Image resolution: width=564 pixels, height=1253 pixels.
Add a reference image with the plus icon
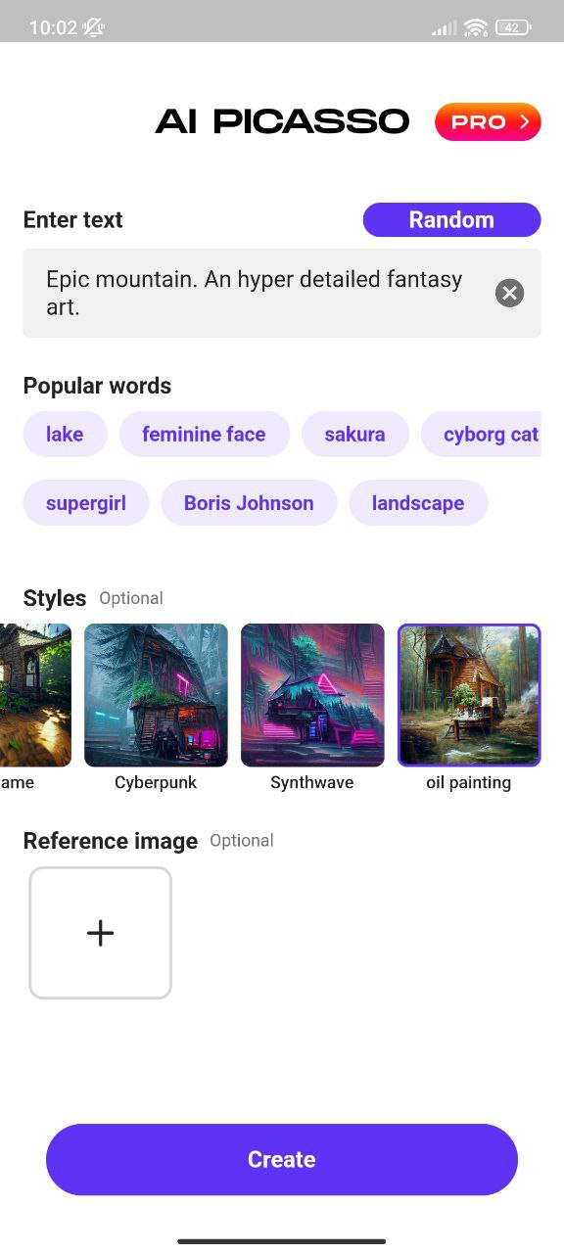pos(100,932)
